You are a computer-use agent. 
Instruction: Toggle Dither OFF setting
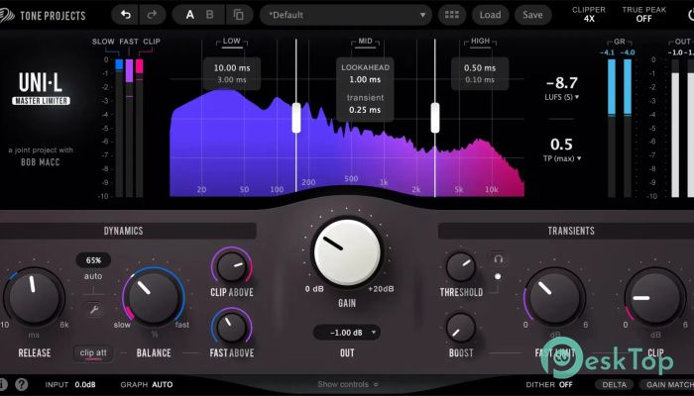[549, 384]
